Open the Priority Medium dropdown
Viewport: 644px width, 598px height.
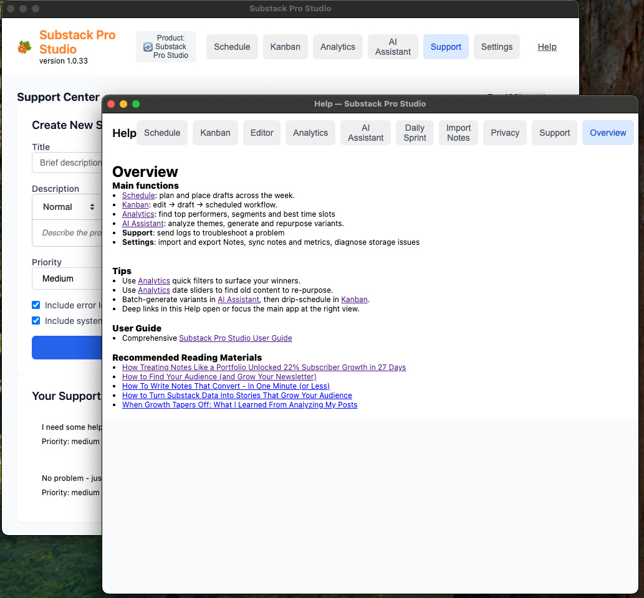coord(67,278)
